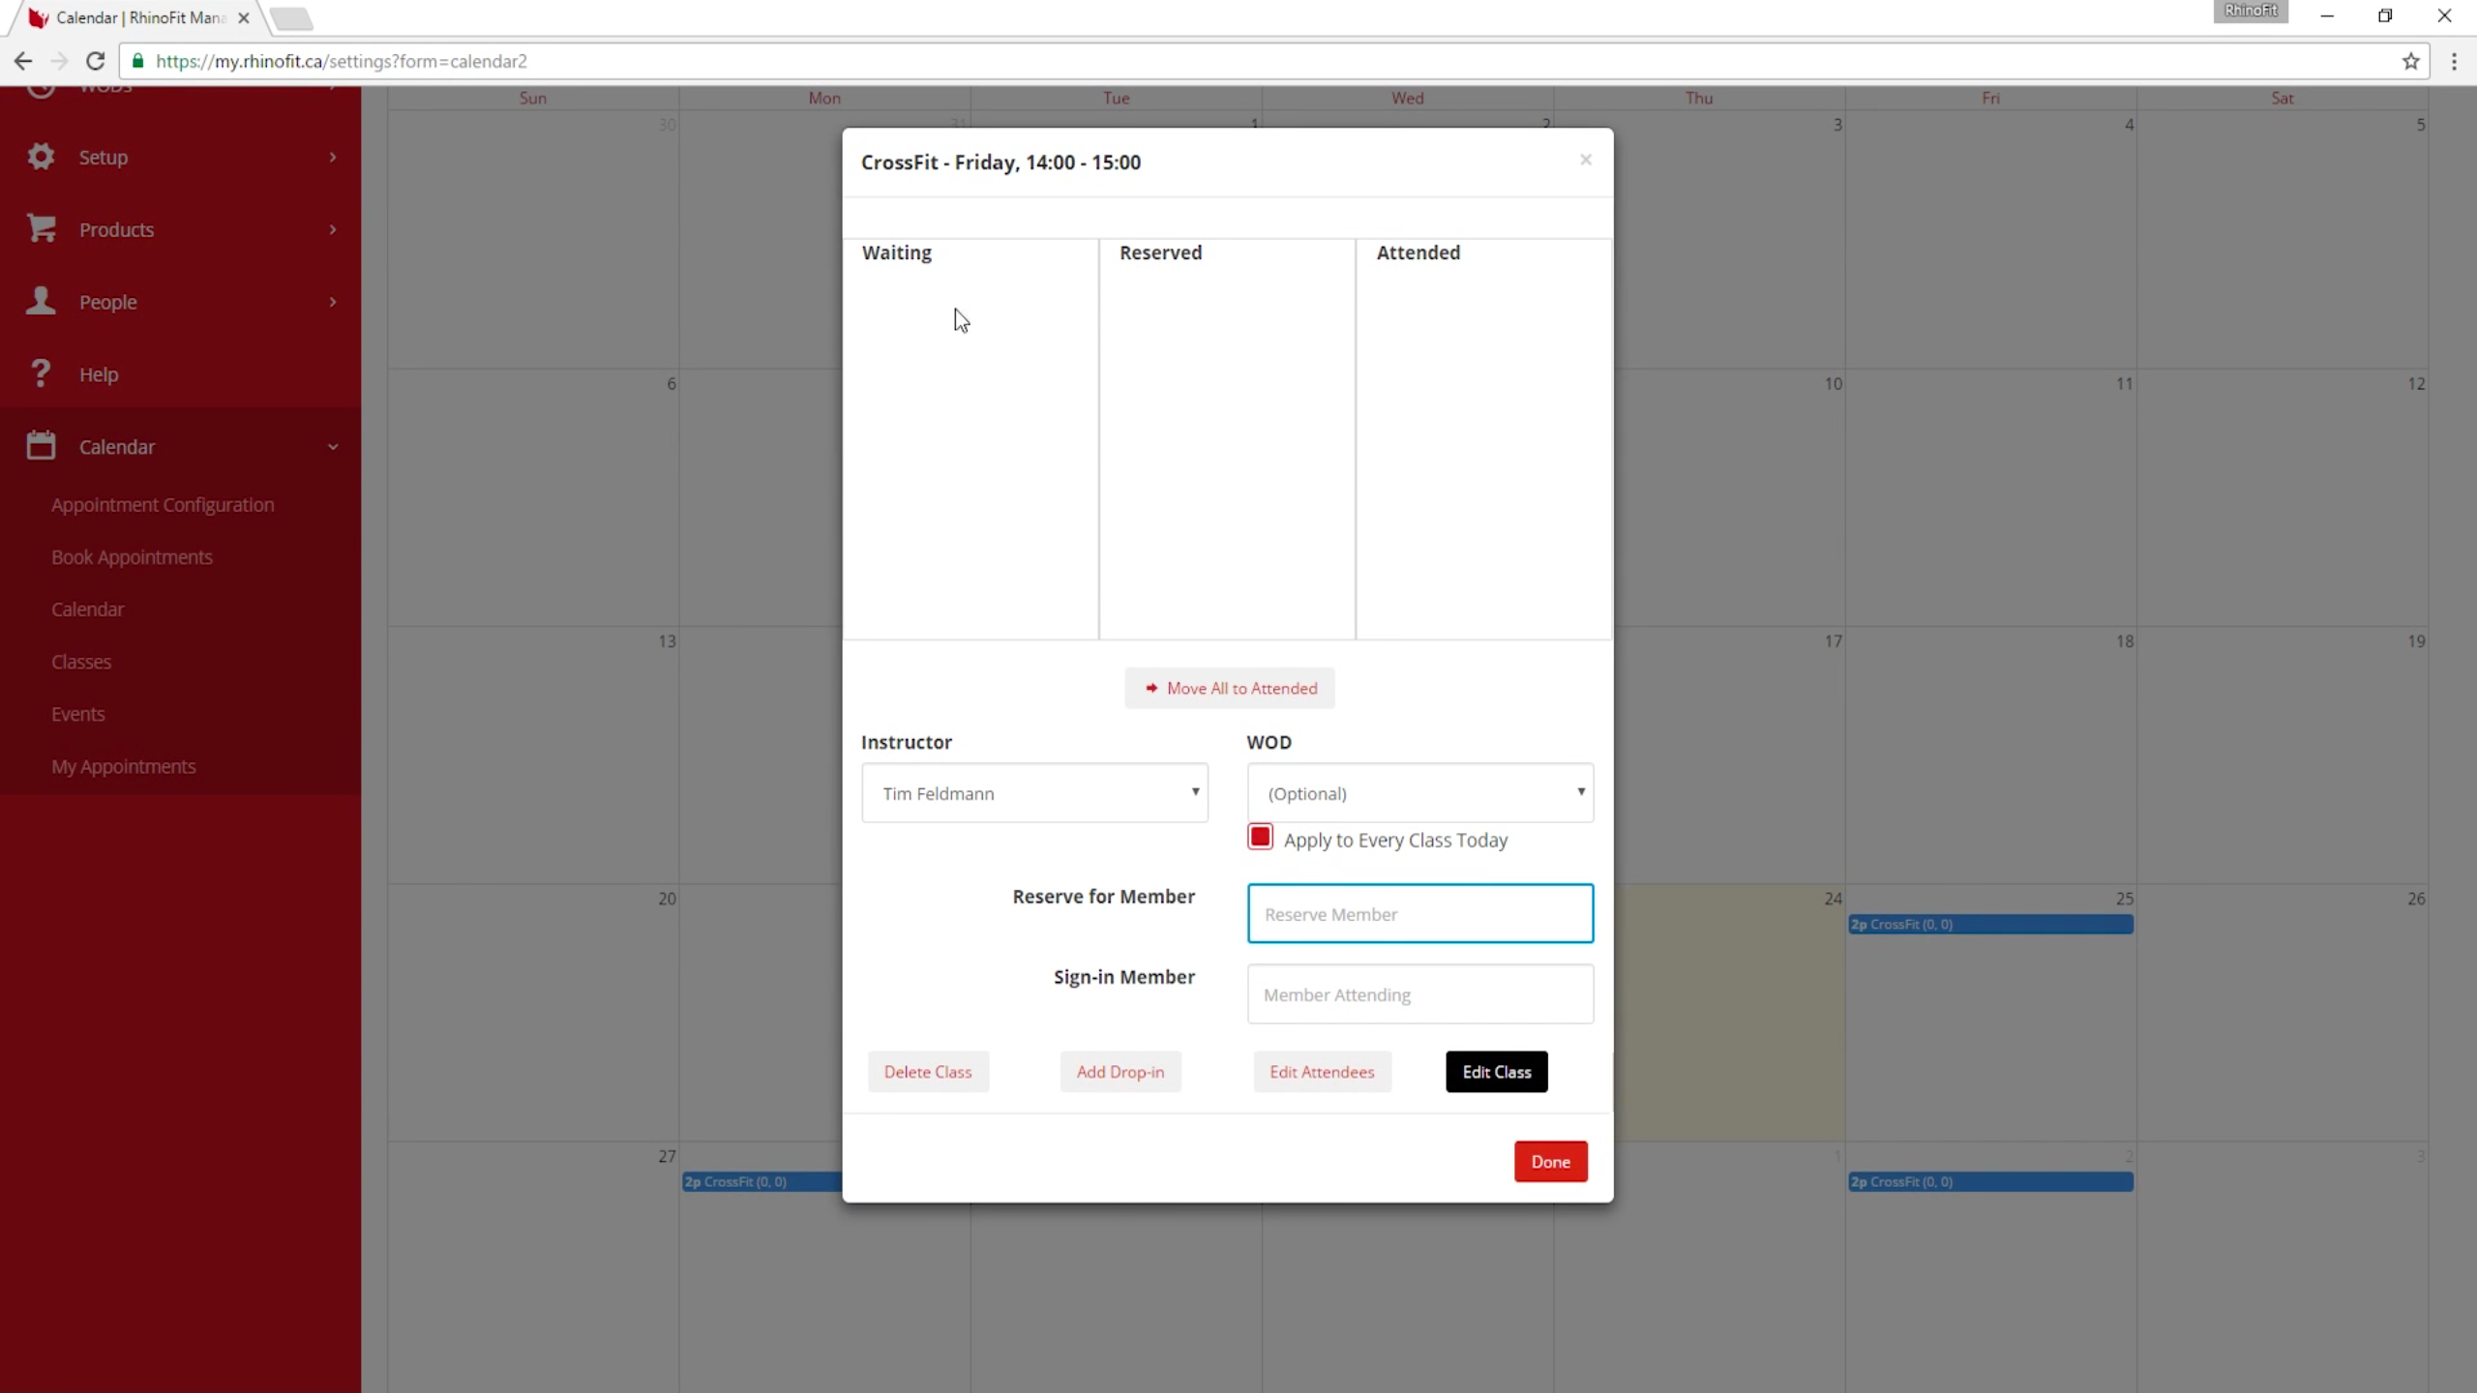Bookmark this page with star icon
The image size is (2477, 1393).
click(2410, 61)
